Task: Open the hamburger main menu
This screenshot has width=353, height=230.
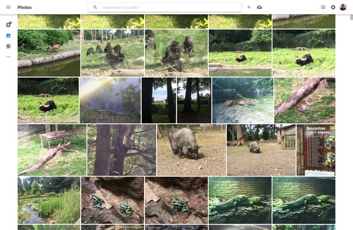Action: pyautogui.click(x=8, y=7)
